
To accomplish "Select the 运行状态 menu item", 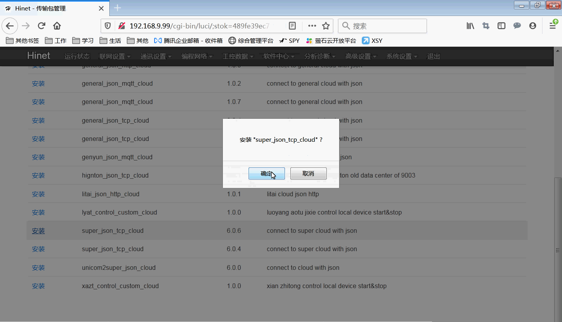I will coord(77,56).
